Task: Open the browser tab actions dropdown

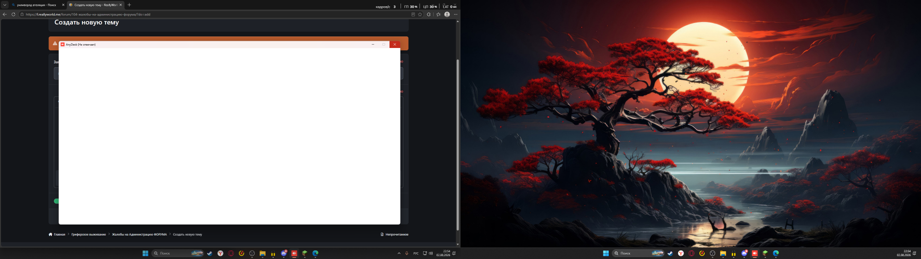Action: (x=5, y=5)
